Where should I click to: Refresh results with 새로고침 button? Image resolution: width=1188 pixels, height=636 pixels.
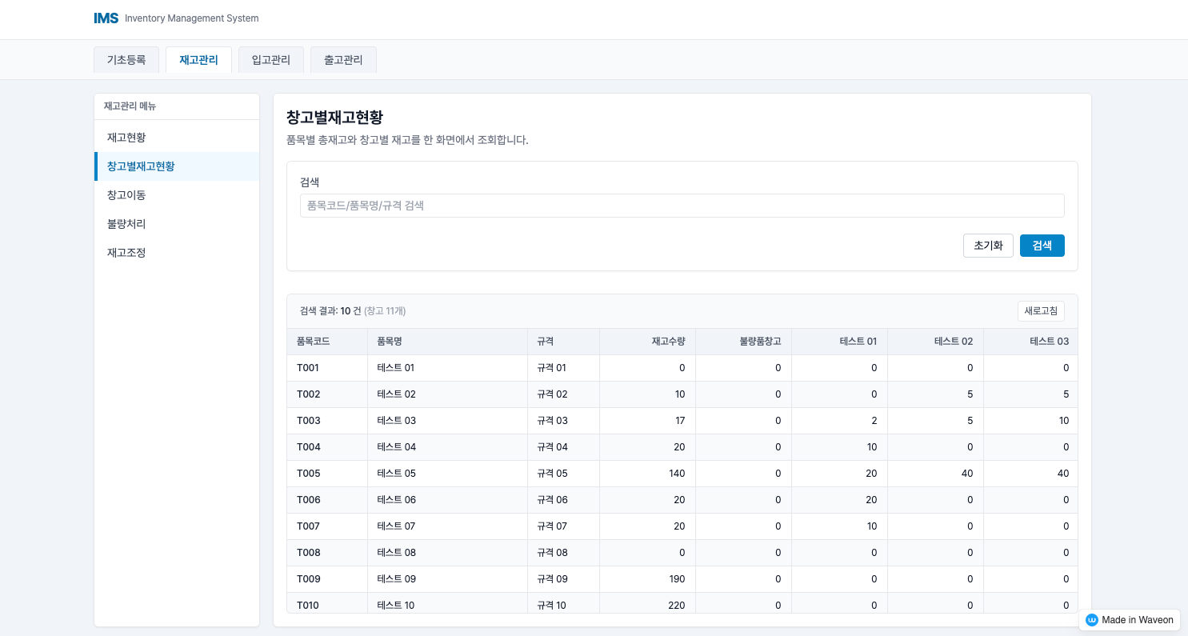tap(1041, 311)
